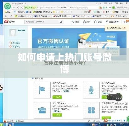Image resolution: width=129 pixels, height=126 pixels.
Task: Open the red help-icon link in the left sidebar
Action: click(14, 46)
